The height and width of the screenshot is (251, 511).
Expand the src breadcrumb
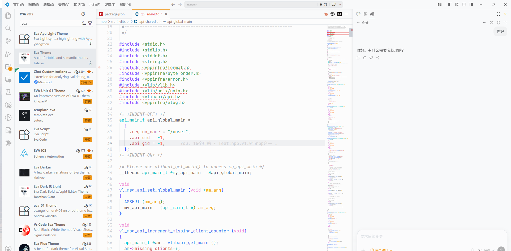click(113, 21)
